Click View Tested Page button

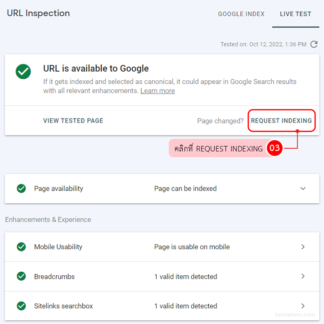(x=73, y=121)
